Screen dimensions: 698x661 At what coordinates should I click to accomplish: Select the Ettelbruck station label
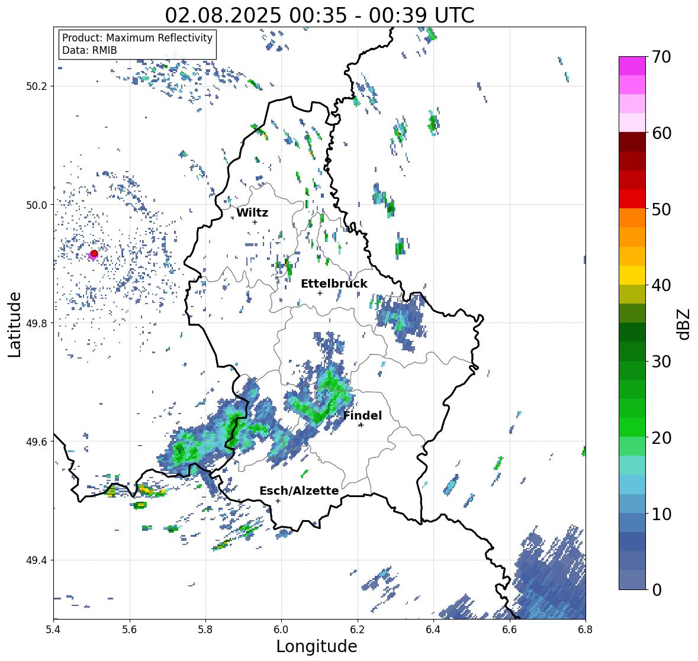[x=334, y=284]
